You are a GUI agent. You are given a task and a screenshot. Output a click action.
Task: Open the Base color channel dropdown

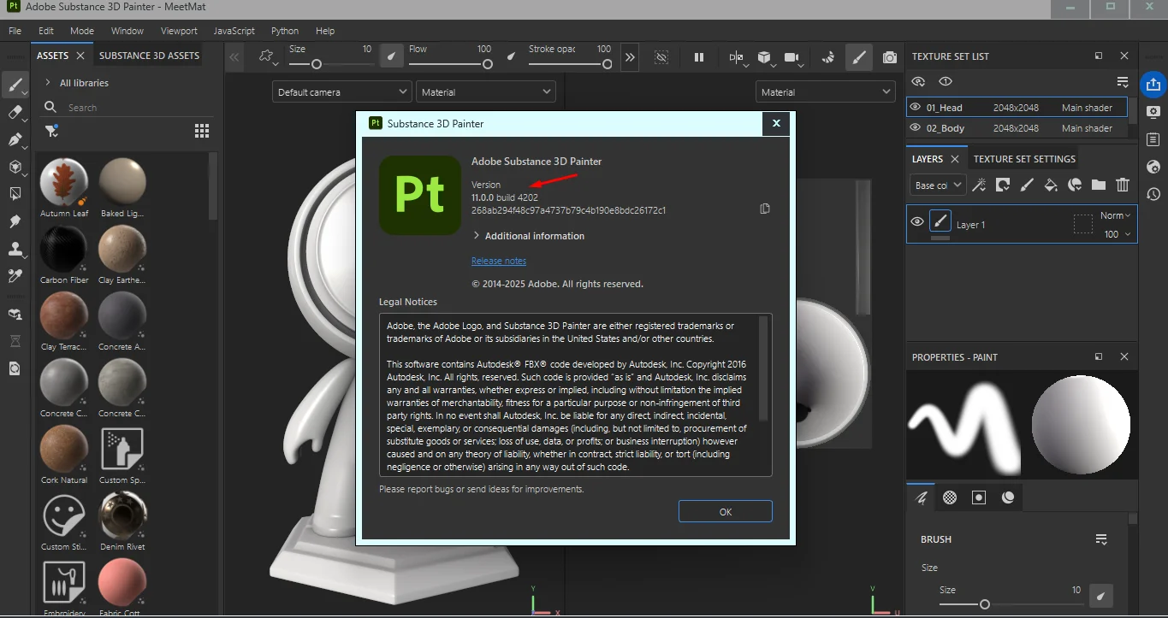click(938, 185)
